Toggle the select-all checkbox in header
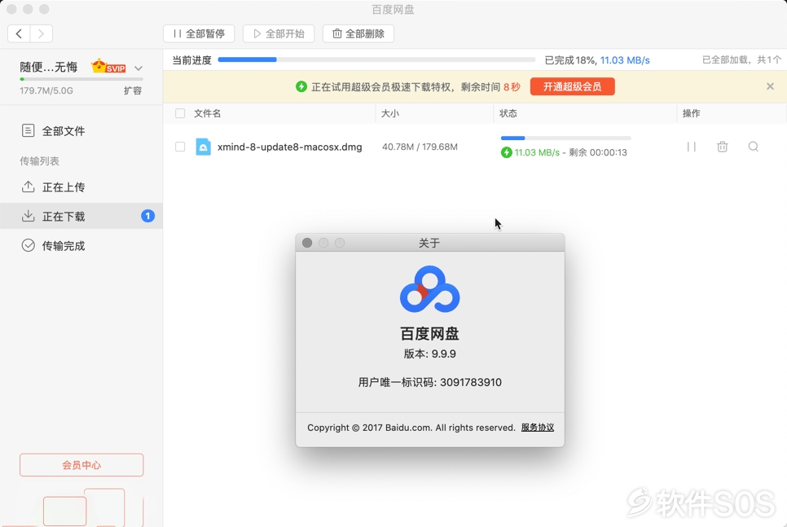Screen dimensions: 787x527 click(180, 113)
